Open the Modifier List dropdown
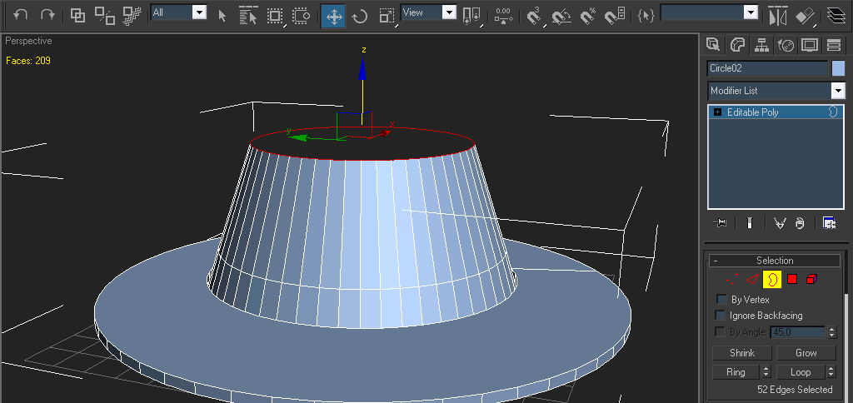Image resolution: width=853 pixels, height=403 pixels. point(838,91)
